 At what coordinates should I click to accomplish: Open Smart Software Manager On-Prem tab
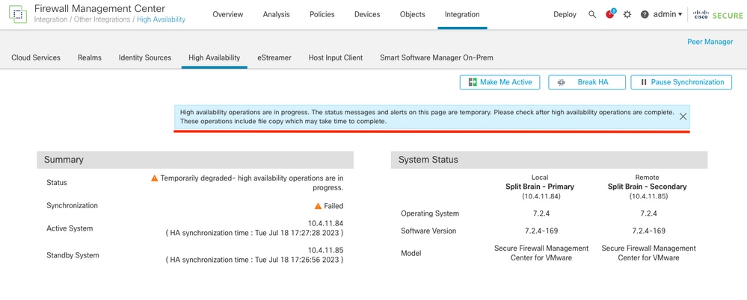point(437,57)
